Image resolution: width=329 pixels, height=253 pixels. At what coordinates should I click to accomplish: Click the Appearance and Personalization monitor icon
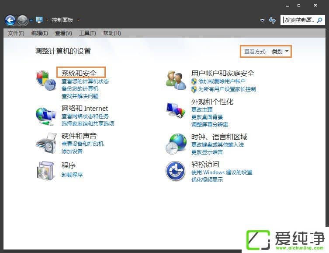tap(176, 110)
